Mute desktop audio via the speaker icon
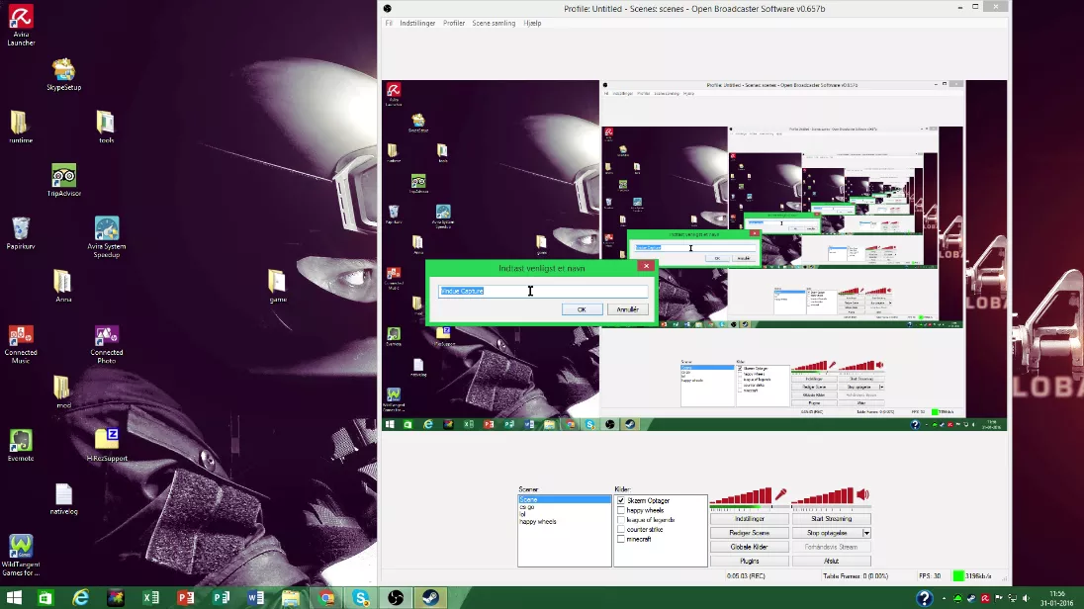Image resolution: width=1084 pixels, height=609 pixels. click(862, 495)
